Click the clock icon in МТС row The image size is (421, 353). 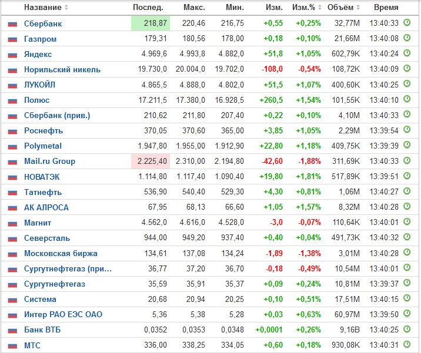pyautogui.click(x=407, y=344)
